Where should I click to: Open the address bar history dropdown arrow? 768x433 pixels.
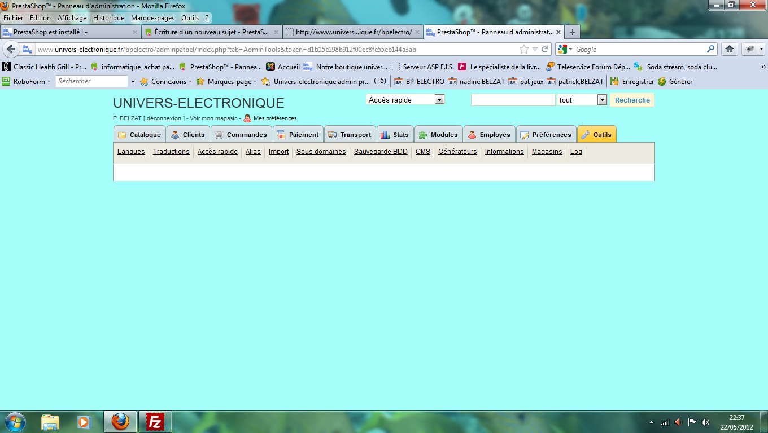535,49
